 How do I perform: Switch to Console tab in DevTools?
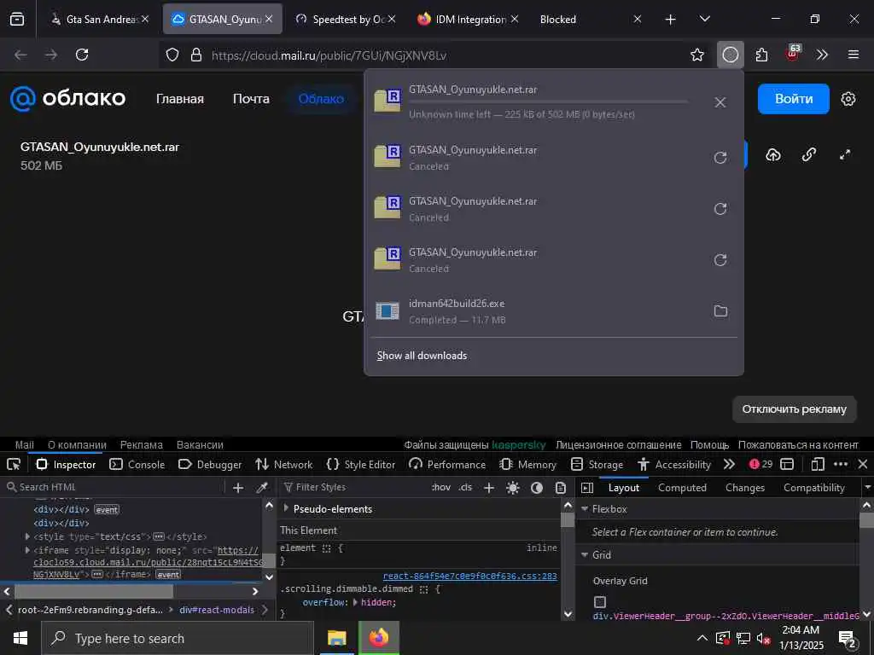tap(137, 465)
